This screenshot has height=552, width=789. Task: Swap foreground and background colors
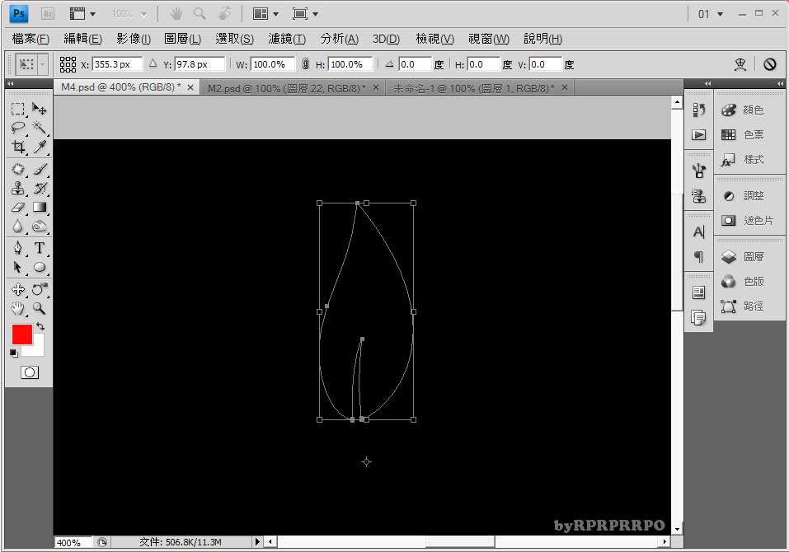click(x=40, y=327)
